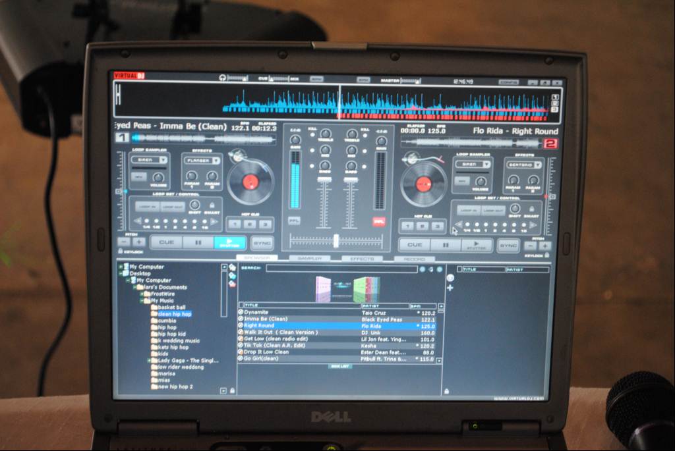Click the lock icon at playlist panel bottom
Screen dimensions: 675x451
[x=446, y=391]
